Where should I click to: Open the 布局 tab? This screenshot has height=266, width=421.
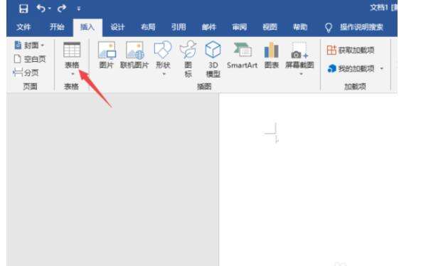148,27
